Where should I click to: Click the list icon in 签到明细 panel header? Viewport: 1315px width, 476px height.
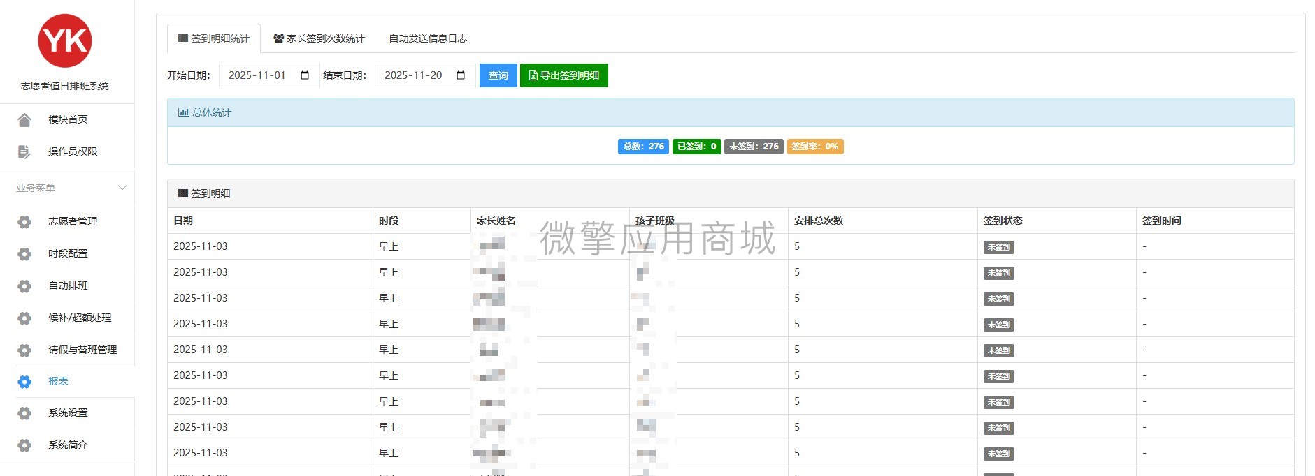click(183, 193)
